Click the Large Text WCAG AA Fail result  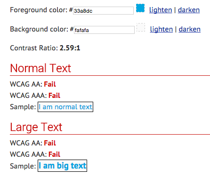click(x=50, y=143)
